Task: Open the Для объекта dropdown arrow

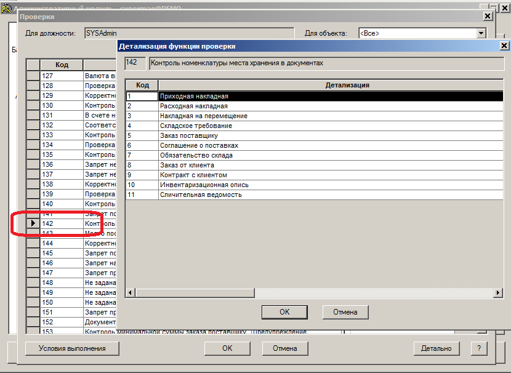Action: click(x=481, y=33)
